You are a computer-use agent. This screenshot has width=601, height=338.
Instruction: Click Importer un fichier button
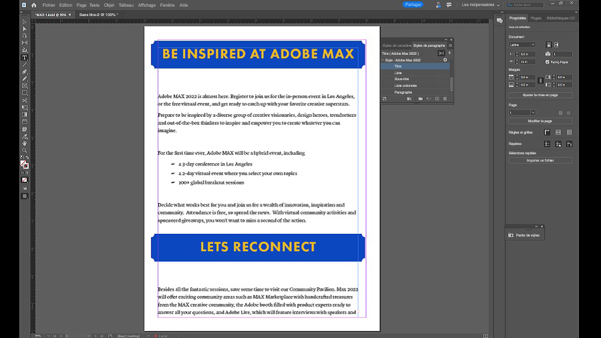tap(540, 160)
